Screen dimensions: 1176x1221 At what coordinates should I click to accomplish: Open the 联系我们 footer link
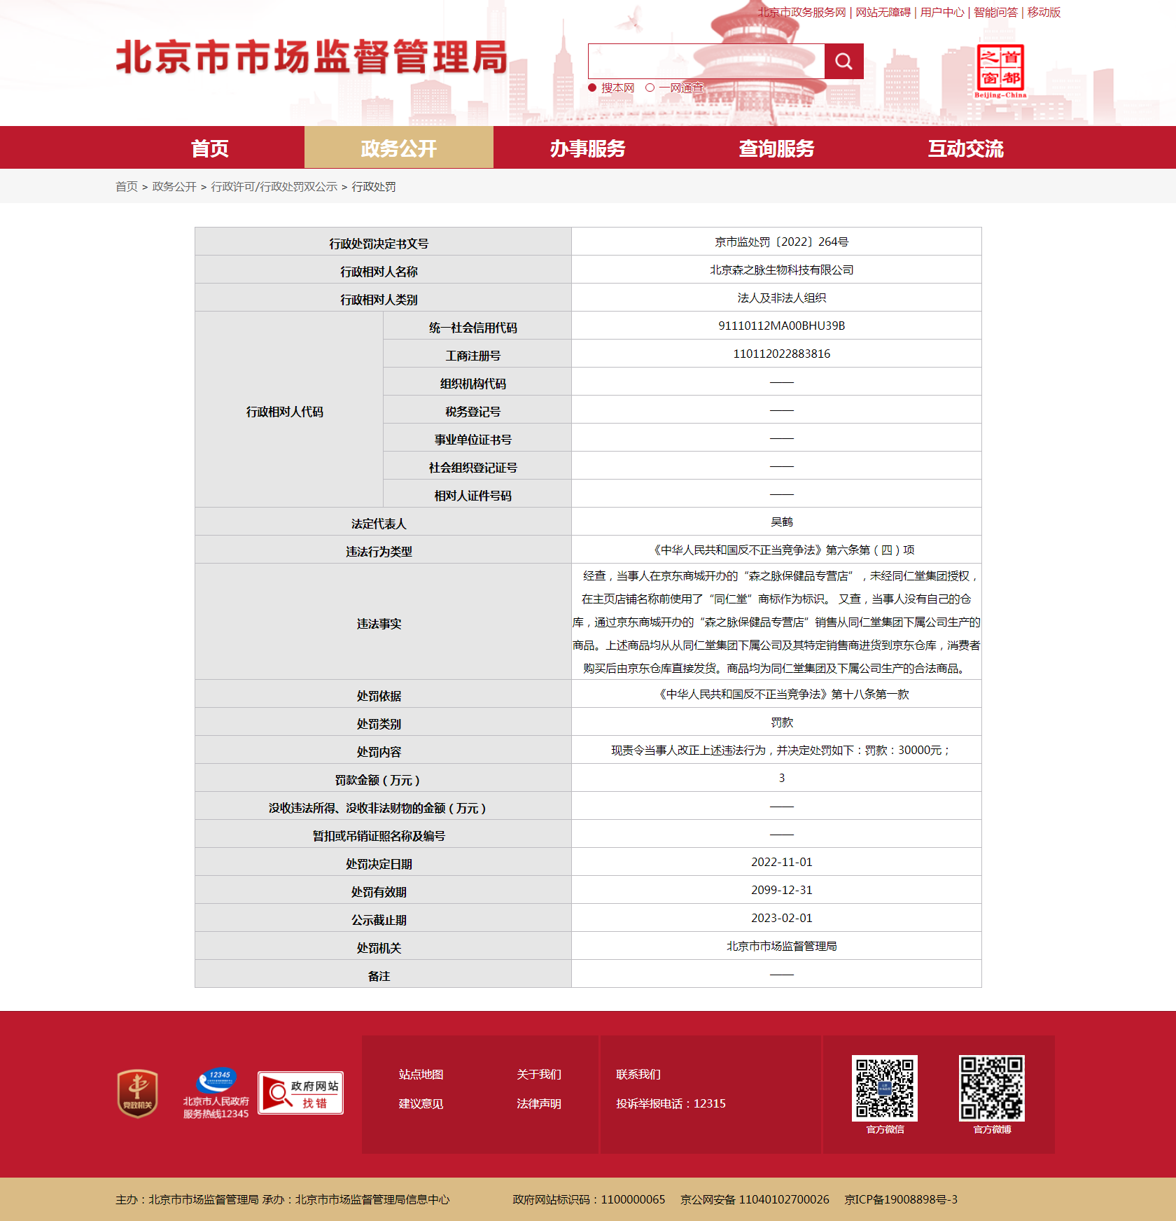pyautogui.click(x=638, y=1074)
